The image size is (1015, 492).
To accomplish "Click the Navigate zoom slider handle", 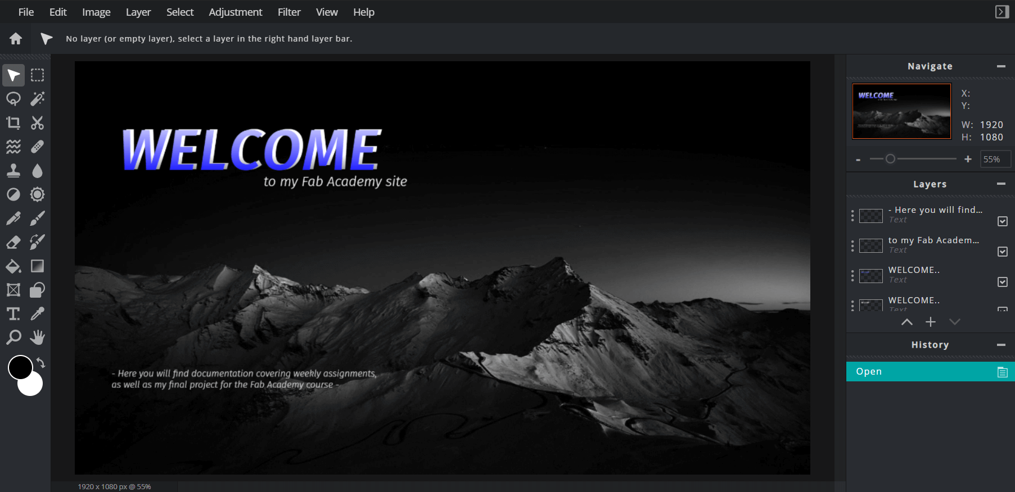I will pos(890,159).
